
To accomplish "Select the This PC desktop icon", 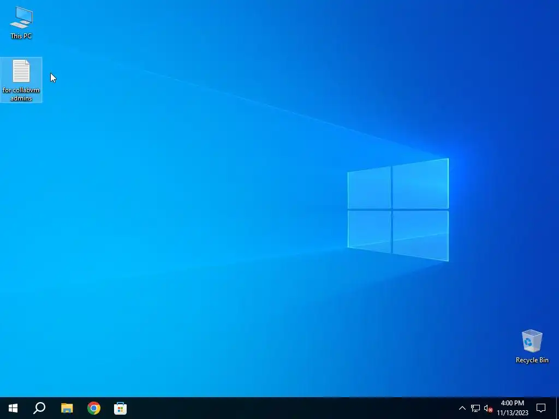I will pyautogui.click(x=21, y=23).
